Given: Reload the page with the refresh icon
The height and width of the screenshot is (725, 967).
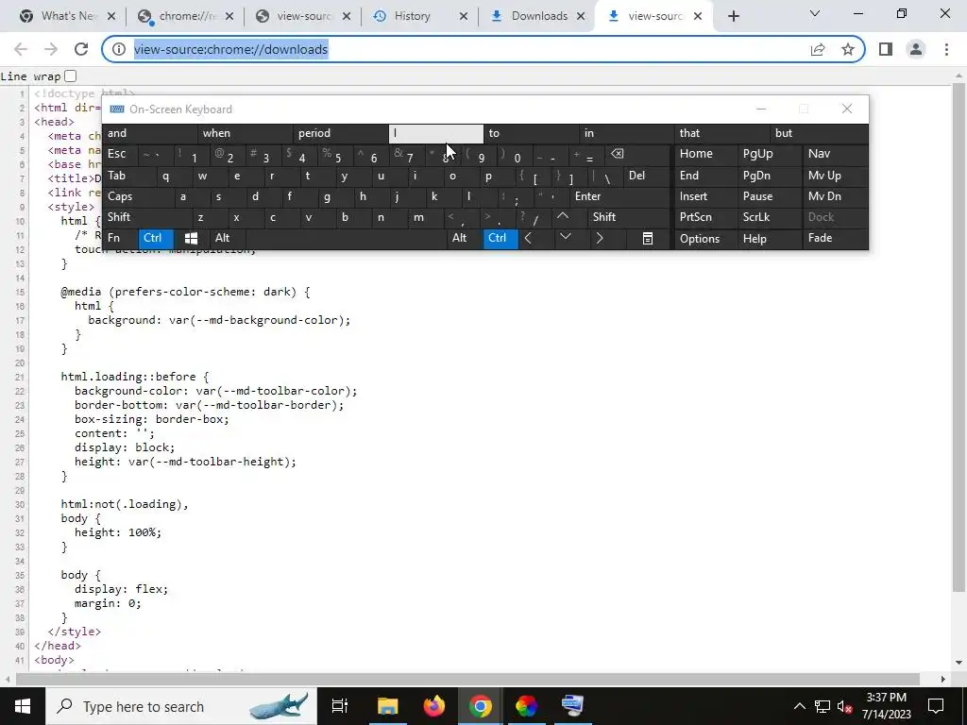Looking at the screenshot, I should point(81,49).
